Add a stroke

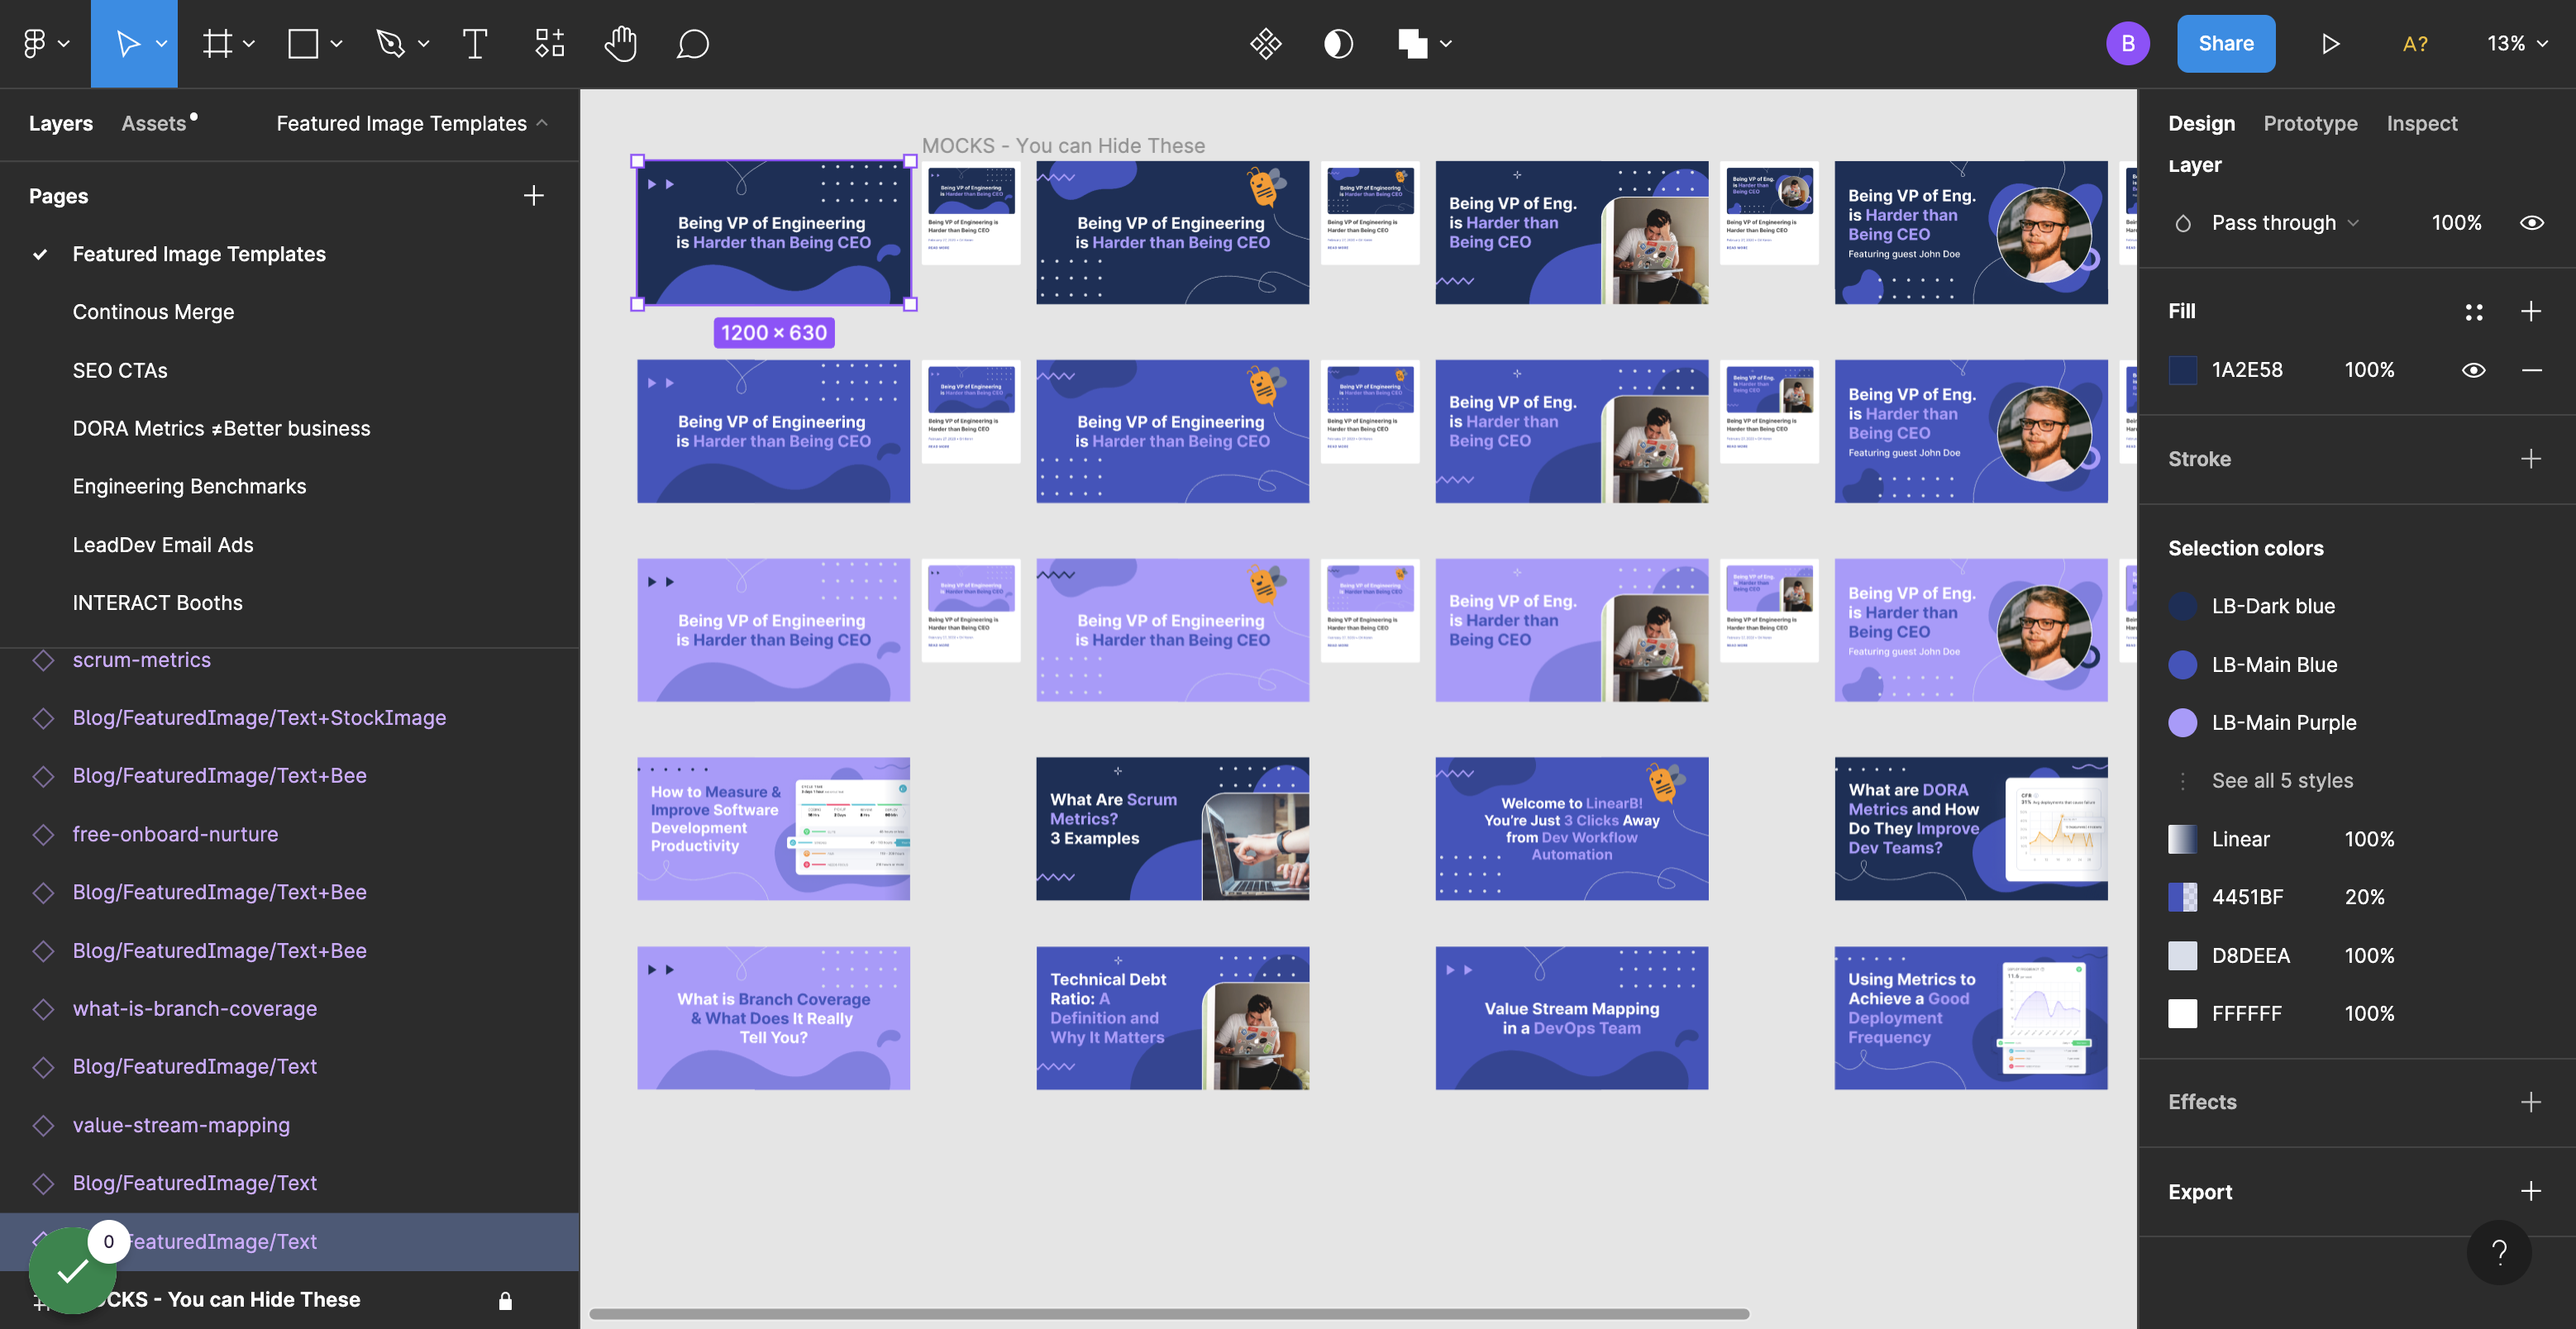[2531, 459]
